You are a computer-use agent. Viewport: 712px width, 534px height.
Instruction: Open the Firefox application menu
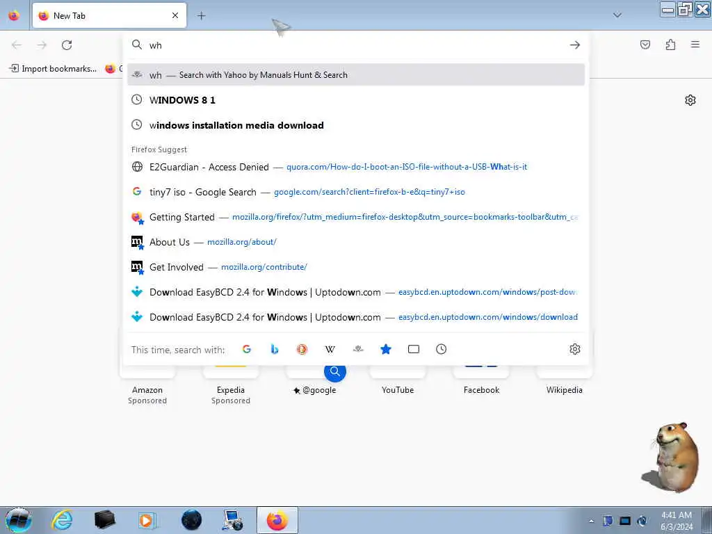[x=695, y=44]
